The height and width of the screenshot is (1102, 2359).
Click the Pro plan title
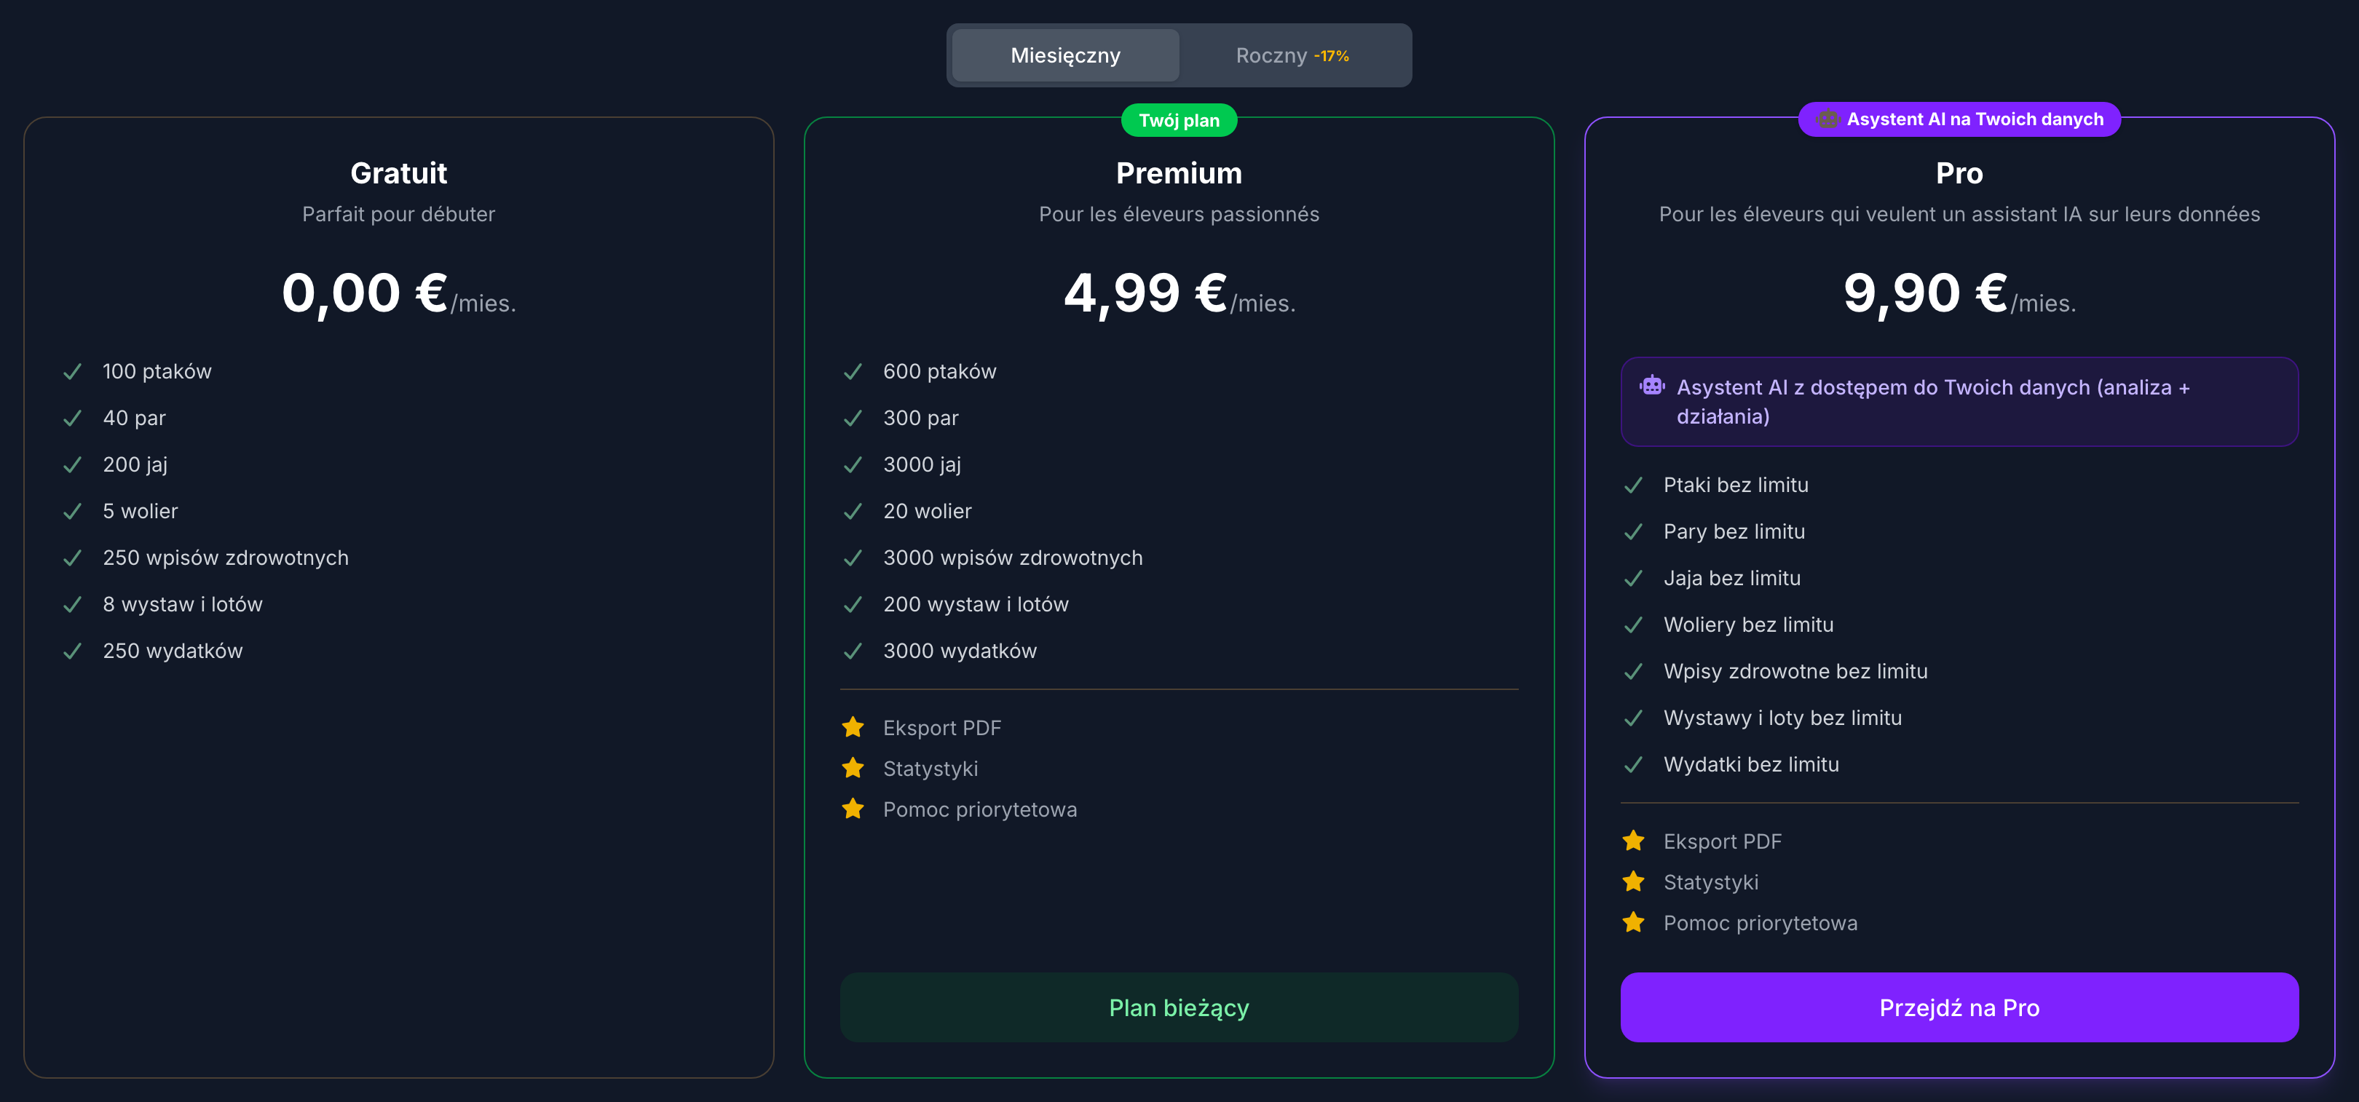click(1959, 173)
